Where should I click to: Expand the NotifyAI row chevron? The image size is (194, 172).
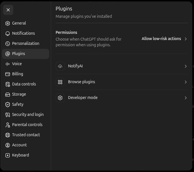click(186, 66)
